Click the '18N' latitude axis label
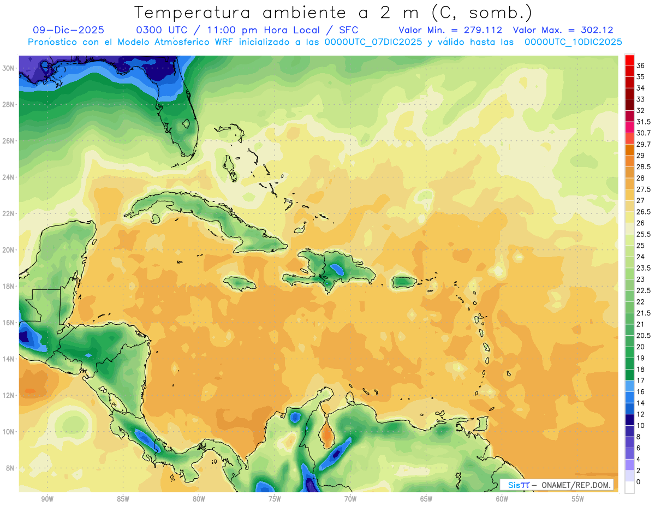 click(9, 286)
